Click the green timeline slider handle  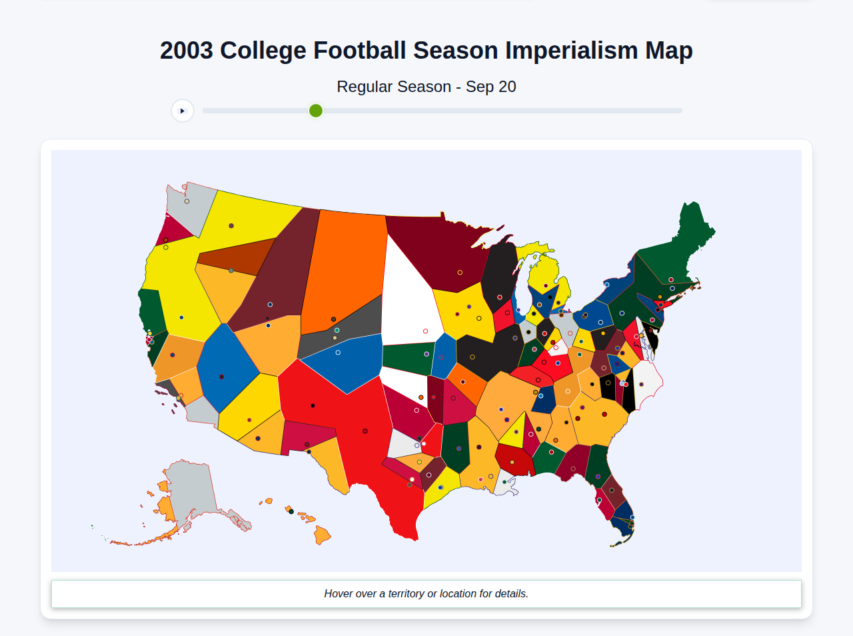tap(315, 111)
